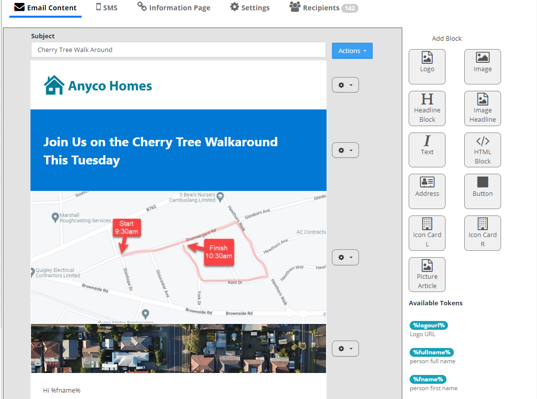Open the Recipients tab
Image resolution: width=537 pixels, height=399 pixels.
click(x=323, y=7)
